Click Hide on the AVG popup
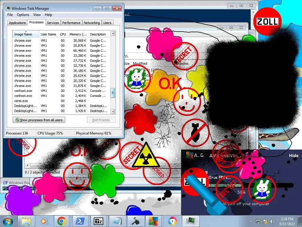The width and height of the screenshot is (302, 227). pos(293,155)
